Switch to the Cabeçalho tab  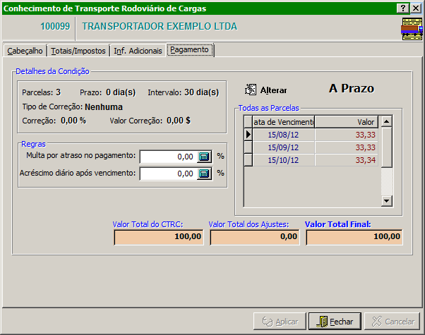tap(25, 51)
